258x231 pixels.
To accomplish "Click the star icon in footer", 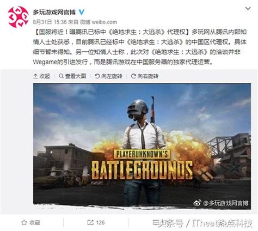I will pyautogui.click(x=24, y=222).
